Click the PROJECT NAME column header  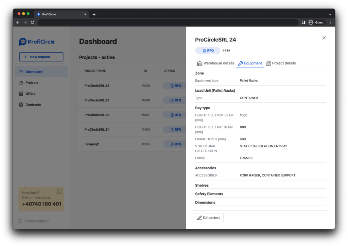tap(95, 71)
